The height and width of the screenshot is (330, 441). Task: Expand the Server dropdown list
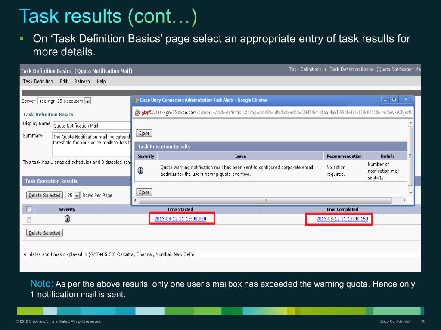tap(88, 101)
